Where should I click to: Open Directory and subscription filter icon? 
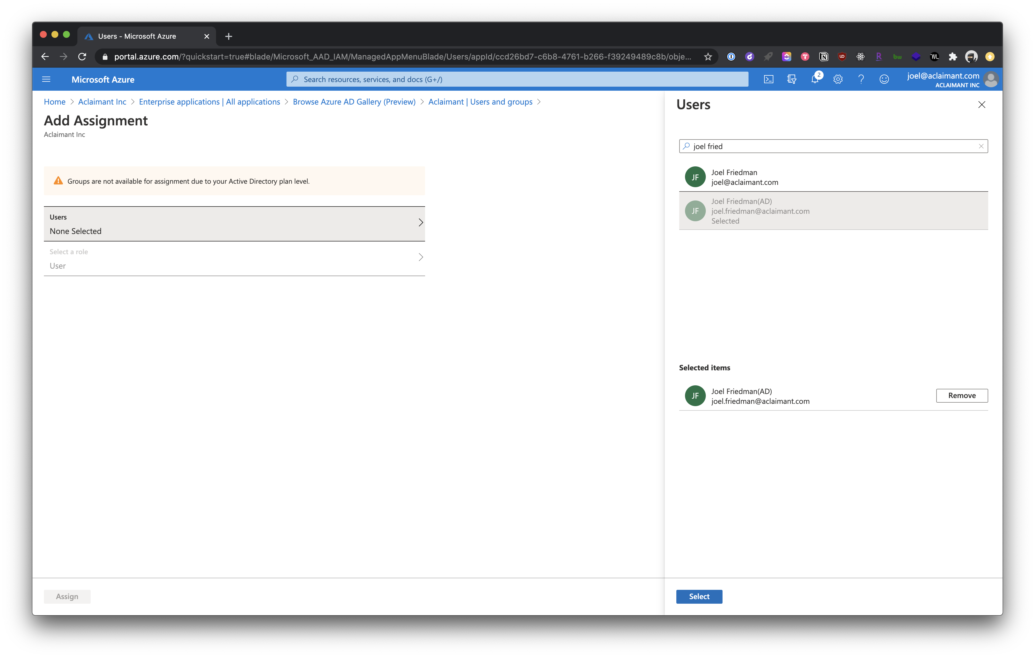coord(792,79)
